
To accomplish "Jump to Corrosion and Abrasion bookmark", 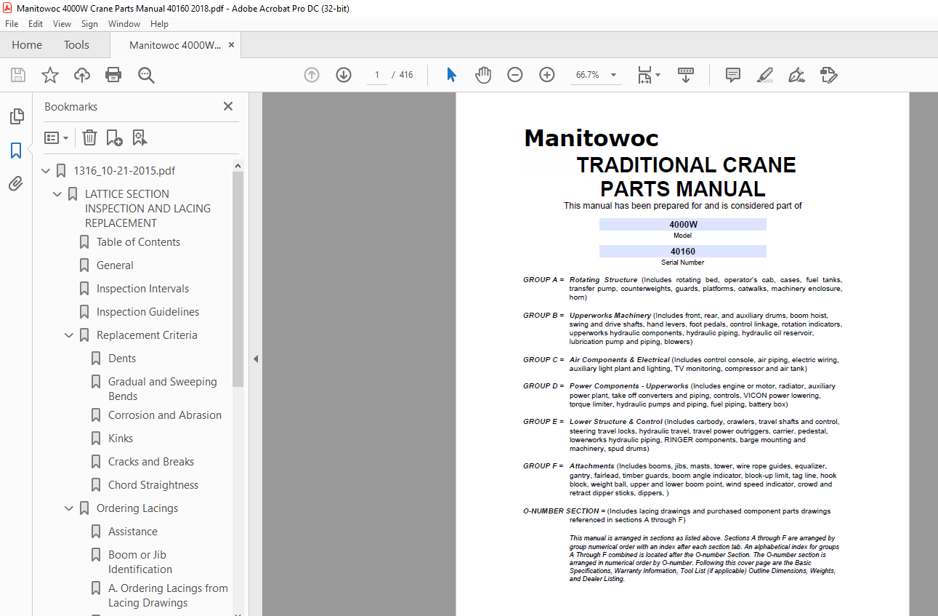I will click(165, 415).
